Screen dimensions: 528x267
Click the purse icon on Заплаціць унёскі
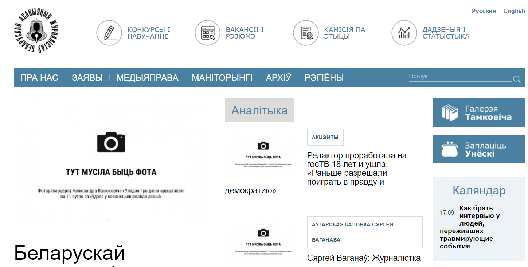click(450, 149)
